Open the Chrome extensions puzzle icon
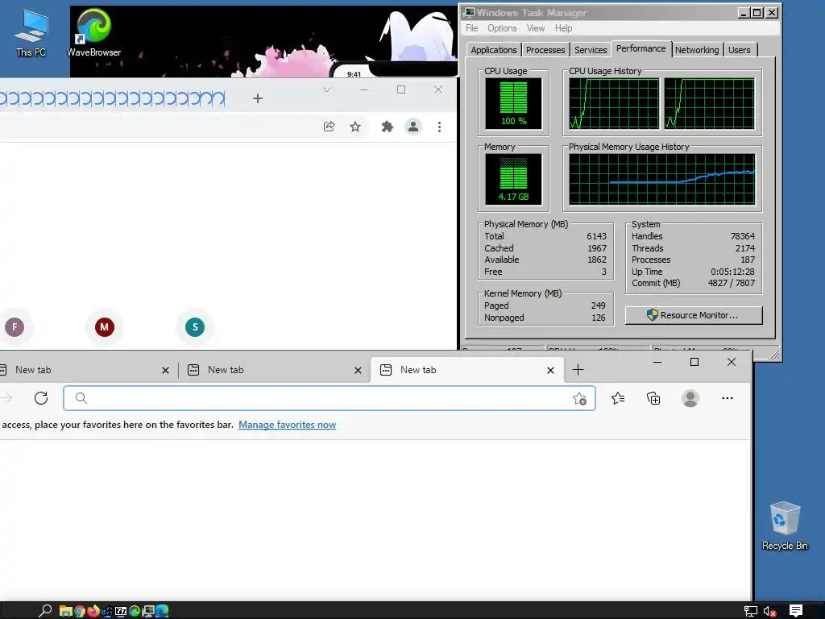The height and width of the screenshot is (619, 825). coord(388,127)
